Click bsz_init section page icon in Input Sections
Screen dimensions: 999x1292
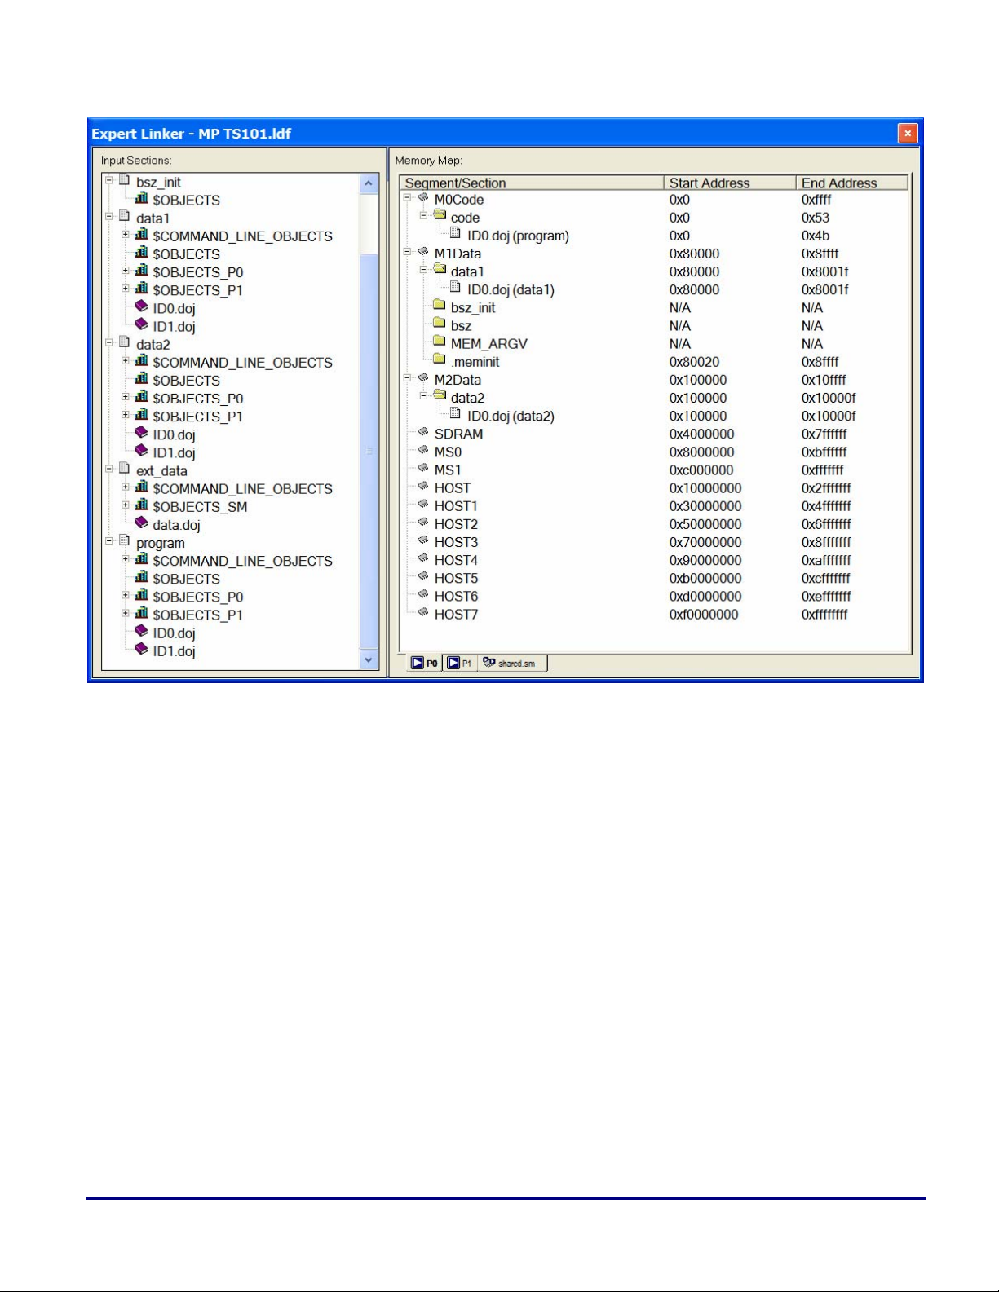[x=124, y=181]
